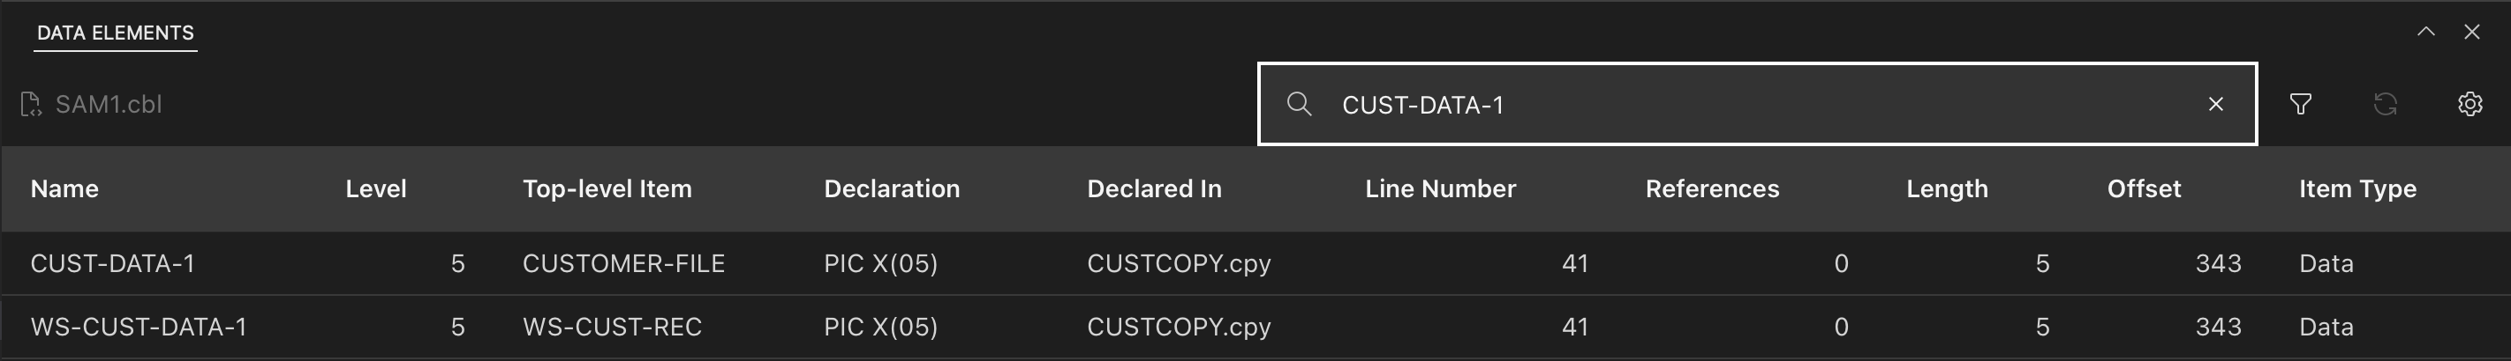The image size is (2511, 361).
Task: Clear the search field text
Action: 2215,104
